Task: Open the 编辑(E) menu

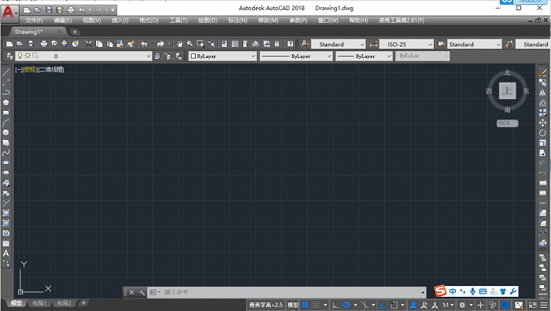Action: tap(62, 20)
